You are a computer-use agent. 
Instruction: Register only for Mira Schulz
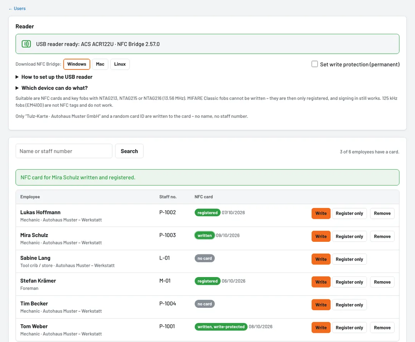pos(349,236)
